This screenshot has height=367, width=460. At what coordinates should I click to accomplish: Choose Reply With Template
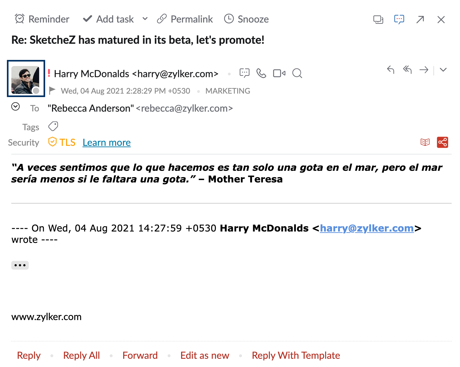pos(296,355)
